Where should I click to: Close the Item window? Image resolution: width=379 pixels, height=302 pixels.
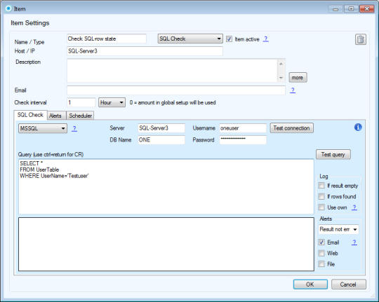(x=366, y=9)
